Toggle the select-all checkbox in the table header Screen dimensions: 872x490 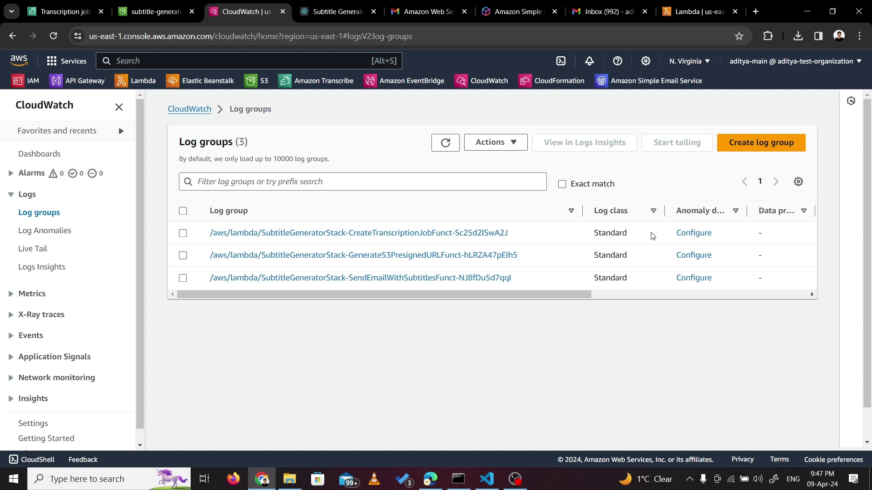point(183,211)
